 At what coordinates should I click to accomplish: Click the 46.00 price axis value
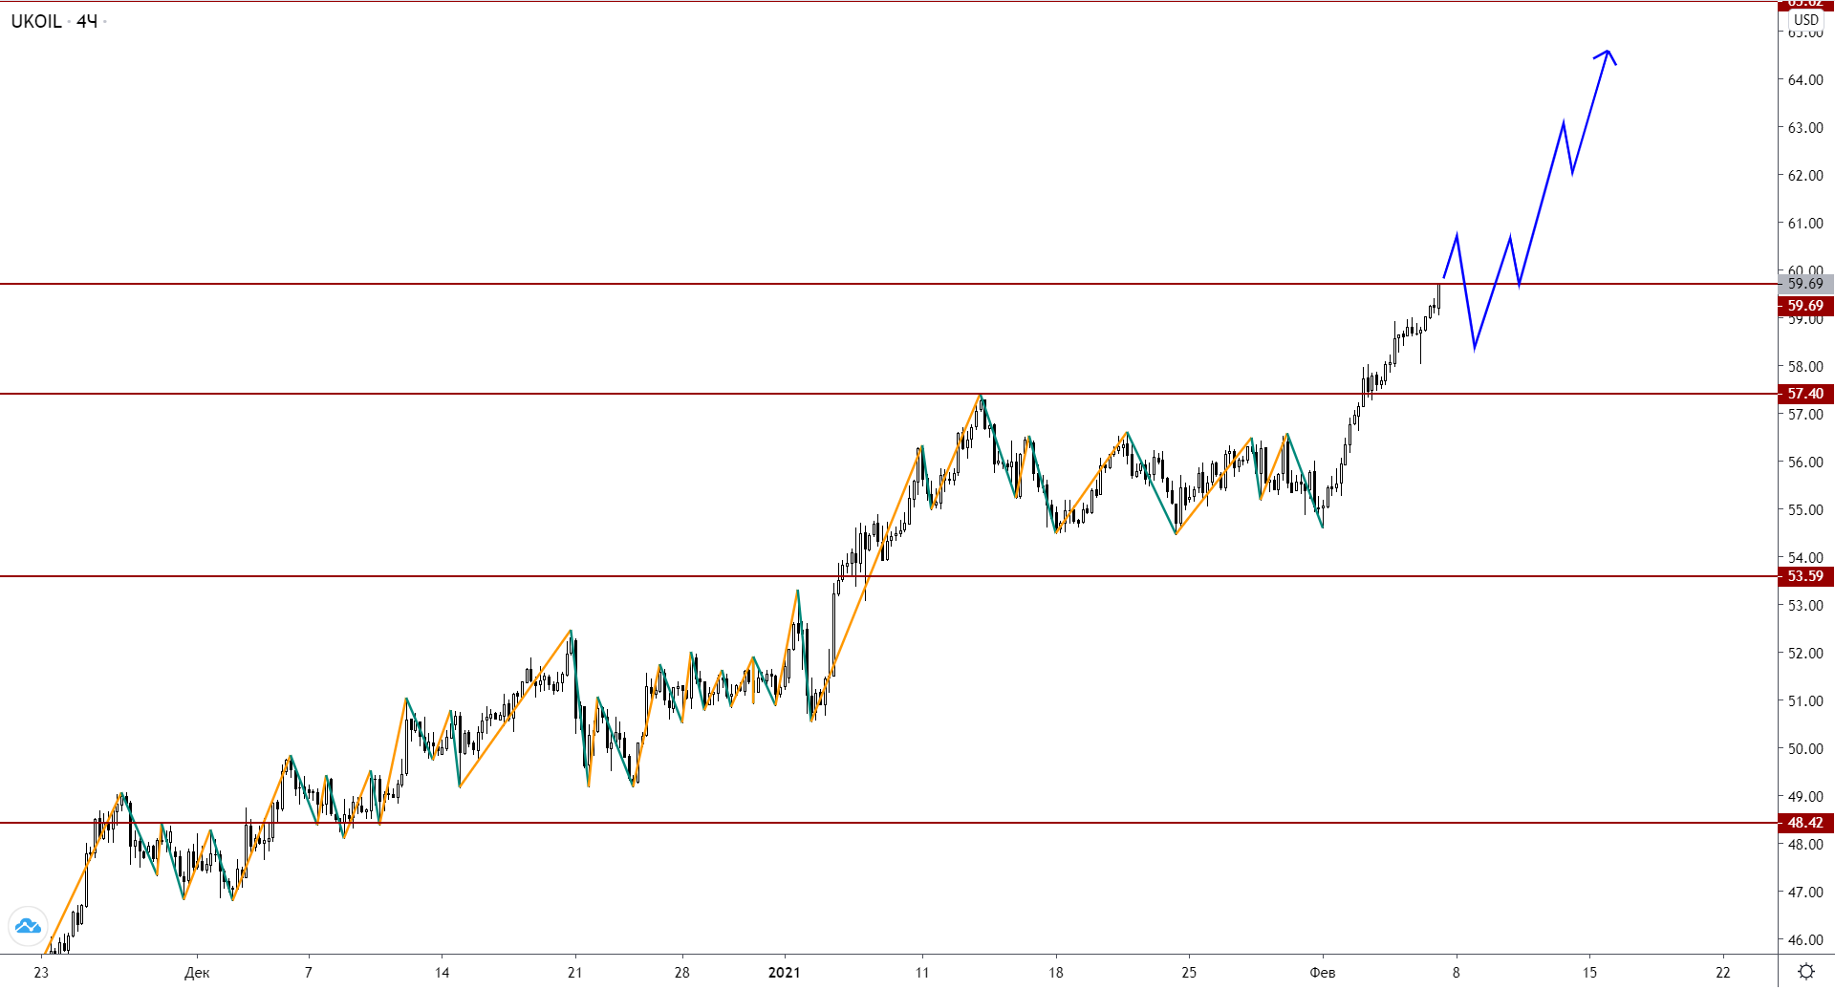(x=1805, y=940)
